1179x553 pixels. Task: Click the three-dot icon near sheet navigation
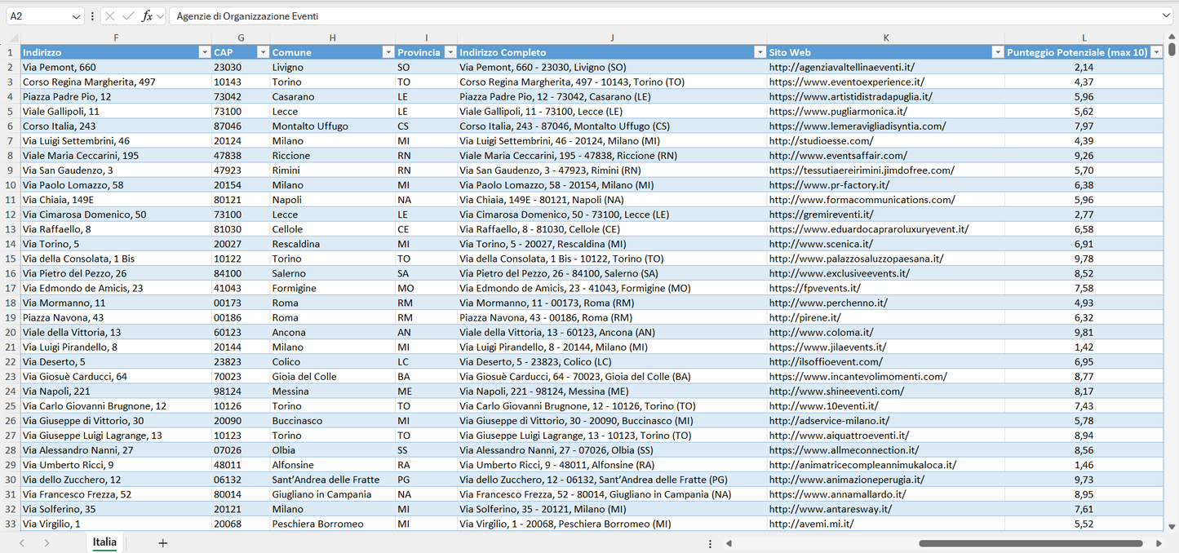(x=709, y=542)
